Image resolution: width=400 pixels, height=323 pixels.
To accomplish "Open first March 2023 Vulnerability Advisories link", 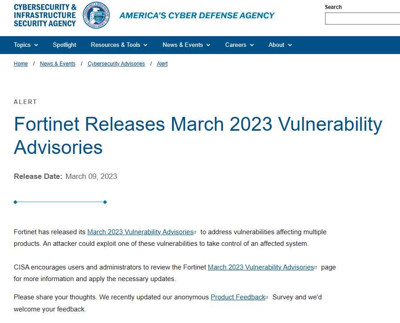I will (140, 232).
